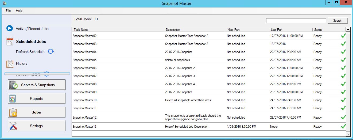The width and height of the screenshot is (353, 140).
Task: Sort by Last Run column header
Action: [x=291, y=30]
